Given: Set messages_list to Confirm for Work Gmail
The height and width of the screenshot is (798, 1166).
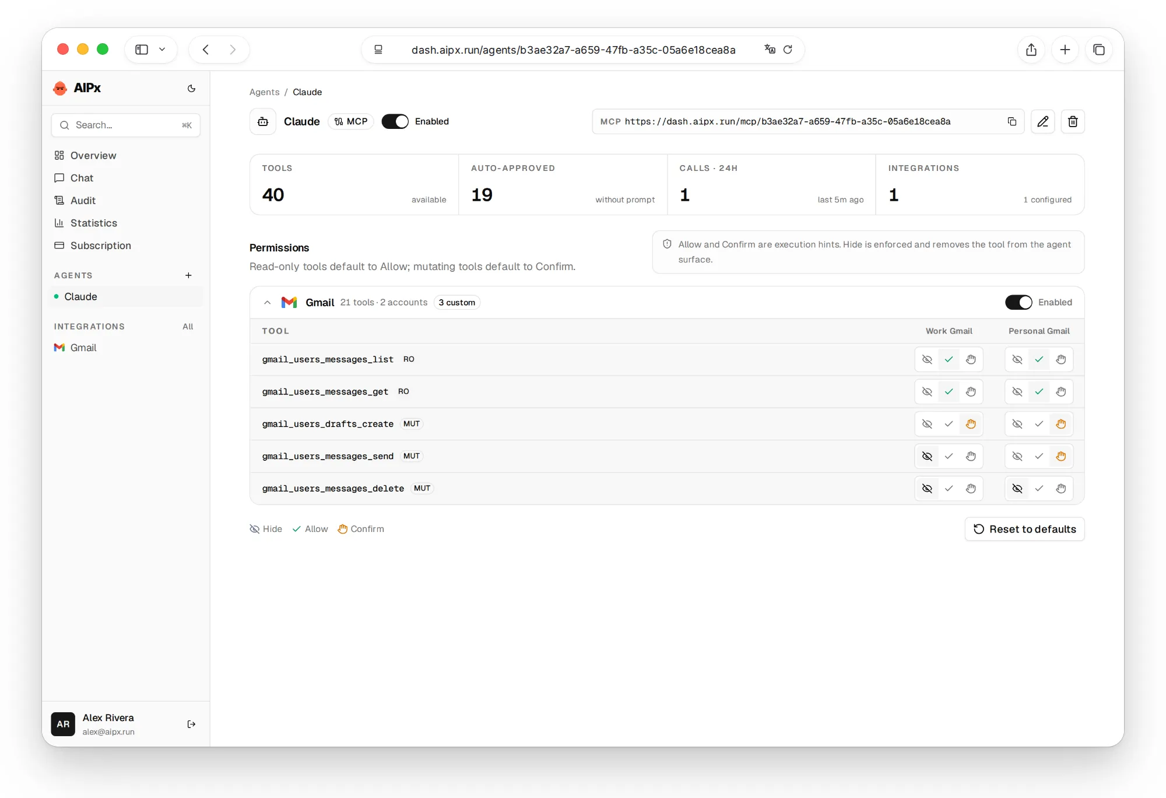Looking at the screenshot, I should (971, 359).
